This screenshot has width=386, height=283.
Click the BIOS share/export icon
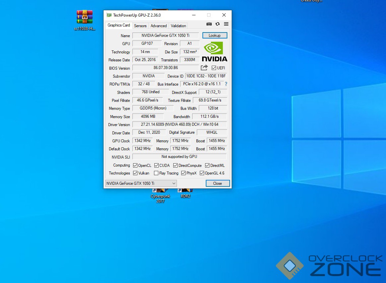tap(204, 68)
